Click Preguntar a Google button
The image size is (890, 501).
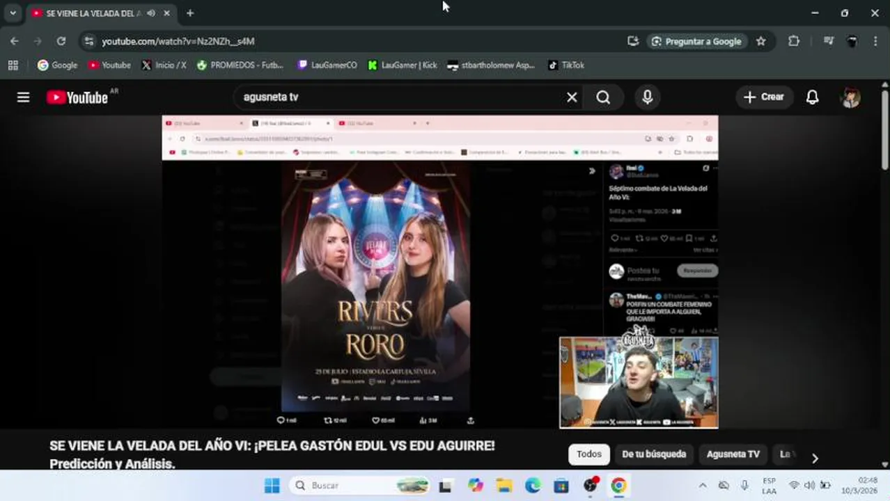696,41
